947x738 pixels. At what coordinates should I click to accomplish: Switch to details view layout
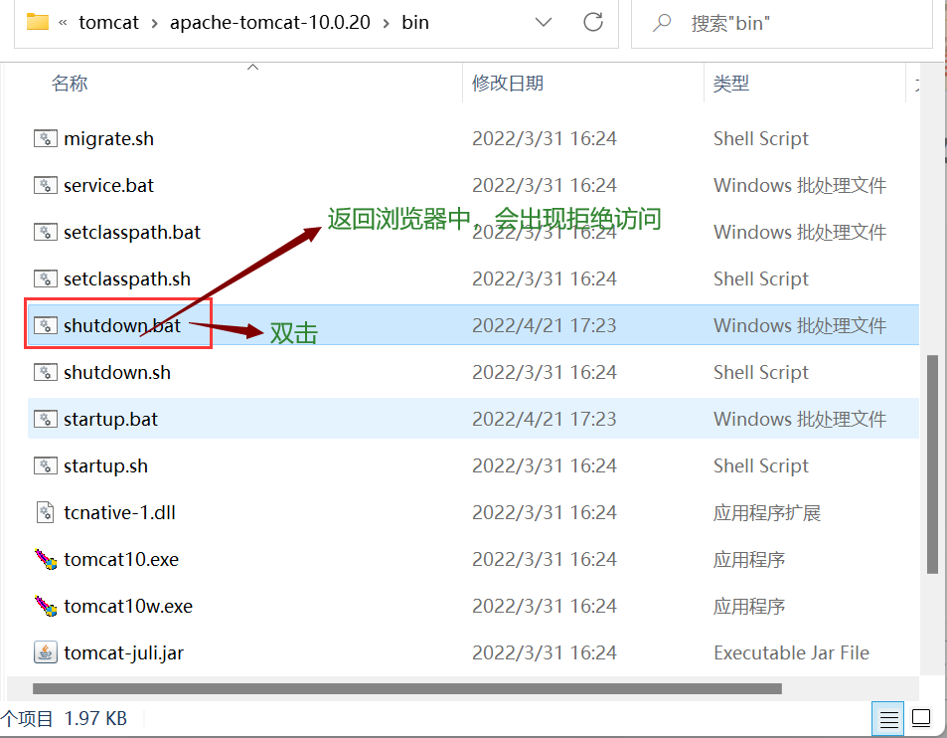tap(888, 719)
